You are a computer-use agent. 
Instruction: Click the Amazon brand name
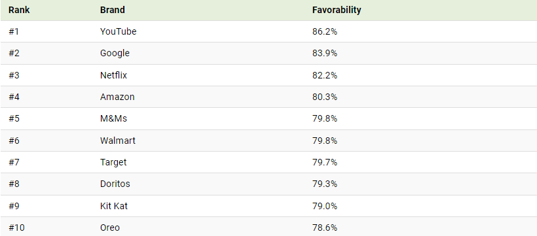pyautogui.click(x=117, y=97)
